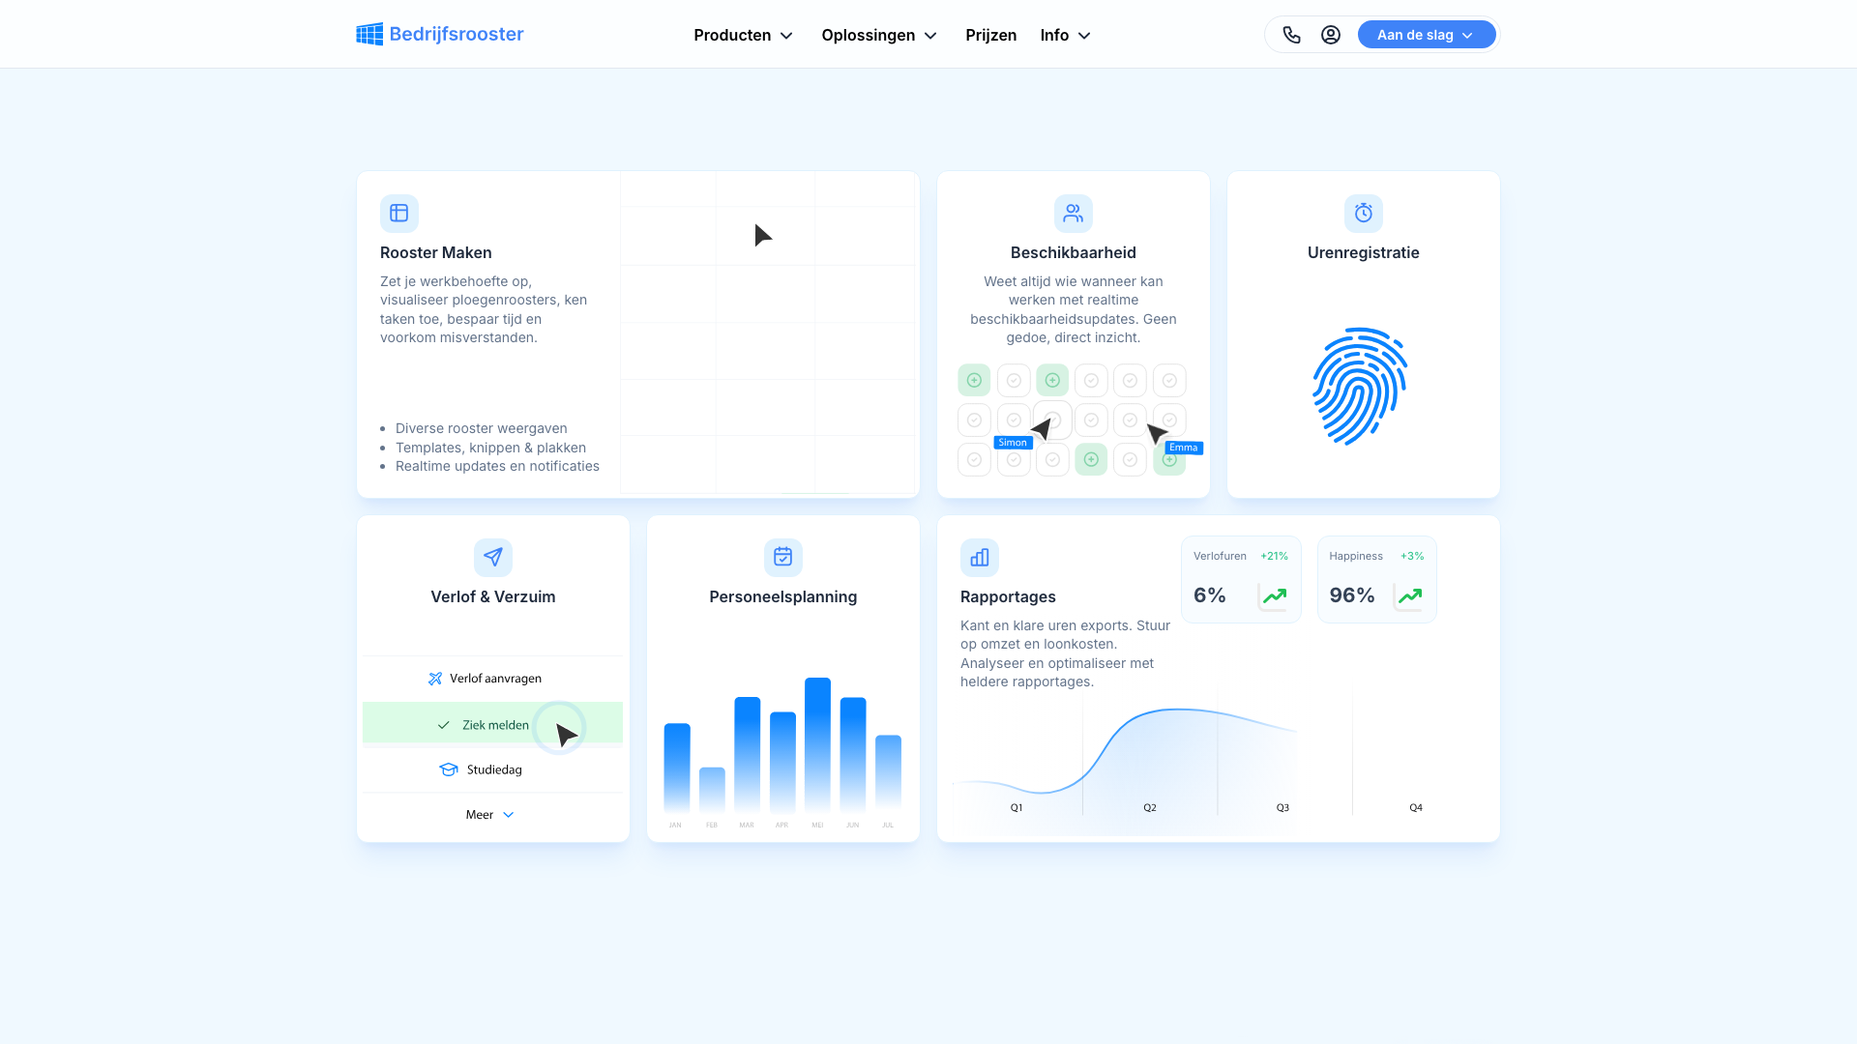Click the Aan de slag button
1857x1044 pixels.
1426,34
